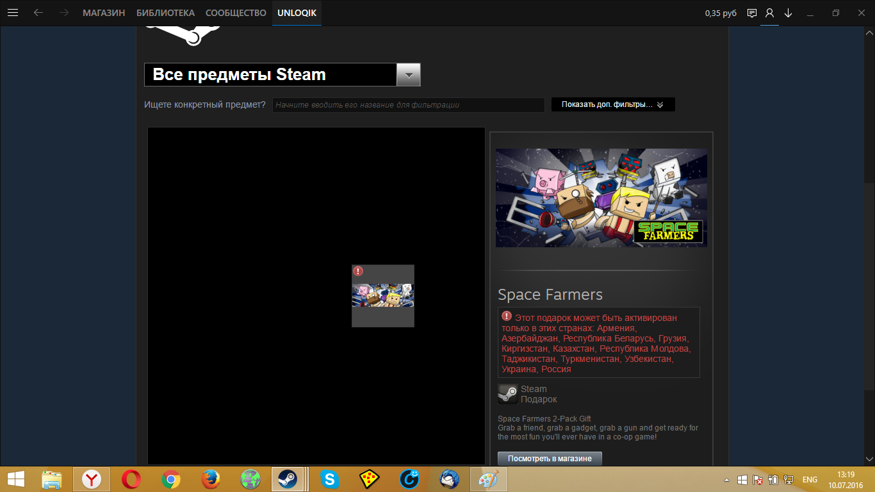Open the chat notifications icon
The width and height of the screenshot is (875, 492).
(752, 13)
